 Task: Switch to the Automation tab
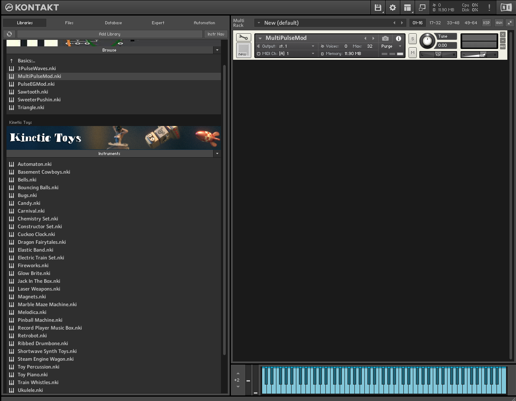point(204,23)
